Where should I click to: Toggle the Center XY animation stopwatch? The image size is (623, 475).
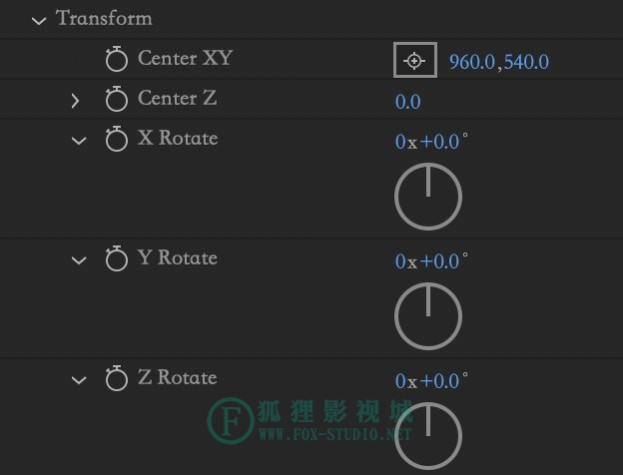(x=117, y=59)
